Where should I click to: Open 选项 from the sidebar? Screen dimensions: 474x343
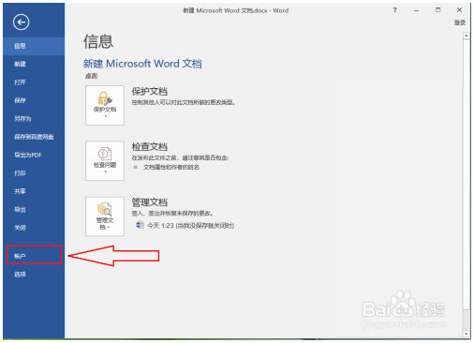click(34, 275)
